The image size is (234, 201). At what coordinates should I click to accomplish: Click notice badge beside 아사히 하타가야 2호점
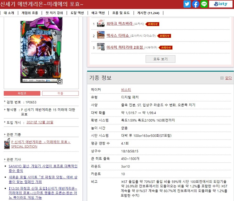tap(166, 47)
